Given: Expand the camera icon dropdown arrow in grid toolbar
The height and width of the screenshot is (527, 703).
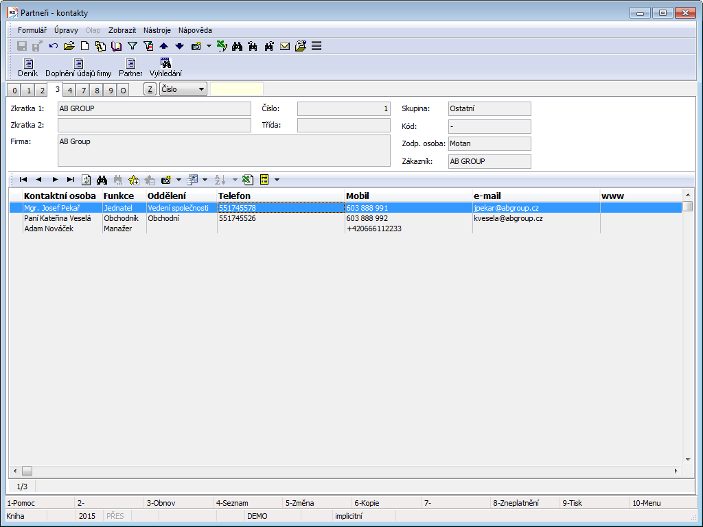Looking at the screenshot, I should (x=178, y=180).
